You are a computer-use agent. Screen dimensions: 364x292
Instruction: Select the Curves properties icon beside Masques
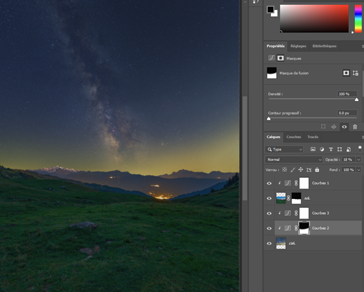click(271, 58)
